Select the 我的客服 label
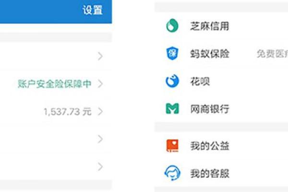This screenshot has width=288, height=192. (x=210, y=173)
